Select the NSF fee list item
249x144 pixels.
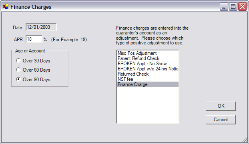coord(148,79)
